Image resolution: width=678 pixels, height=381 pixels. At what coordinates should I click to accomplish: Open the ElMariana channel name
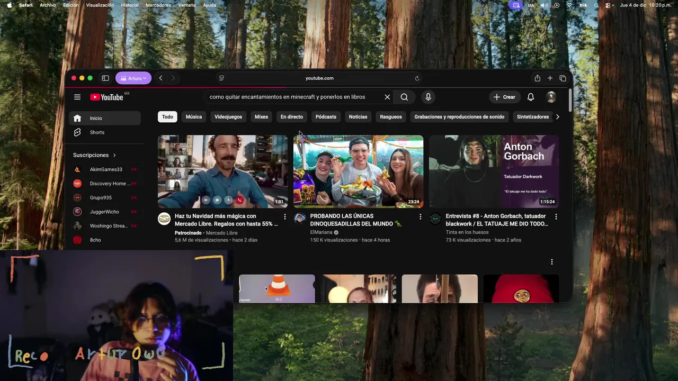click(x=321, y=232)
